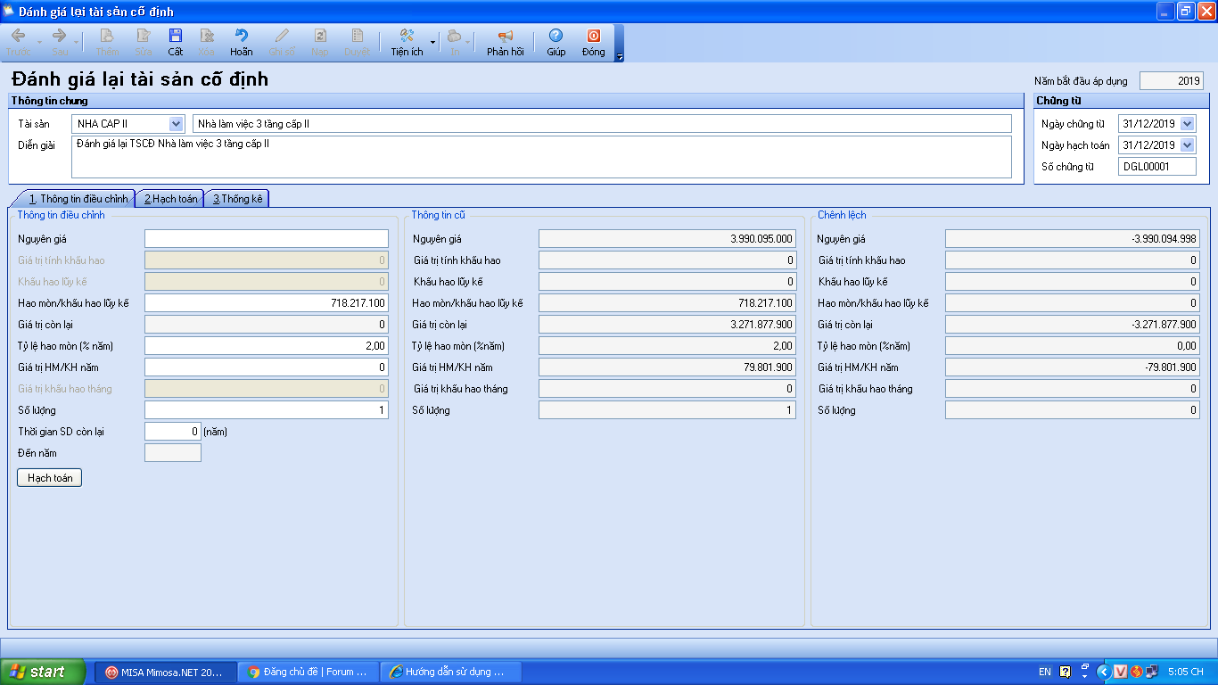
Task: Expand the Tài sản combo box dropdown
Action: (176, 124)
